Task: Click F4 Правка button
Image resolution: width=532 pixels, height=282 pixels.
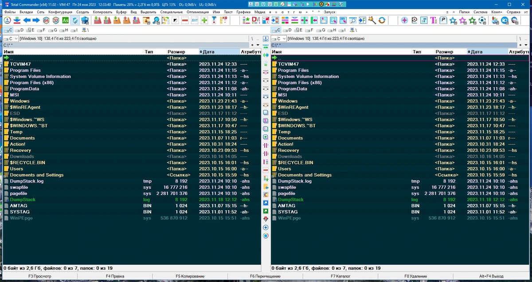Action: 115,276
